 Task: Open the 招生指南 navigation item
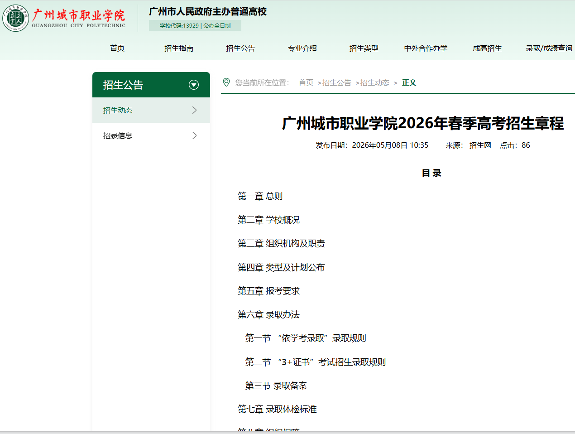click(179, 48)
